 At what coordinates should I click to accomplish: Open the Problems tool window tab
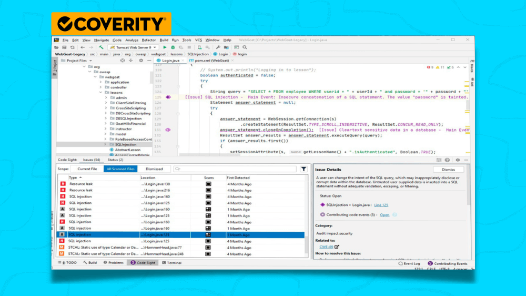(114, 263)
